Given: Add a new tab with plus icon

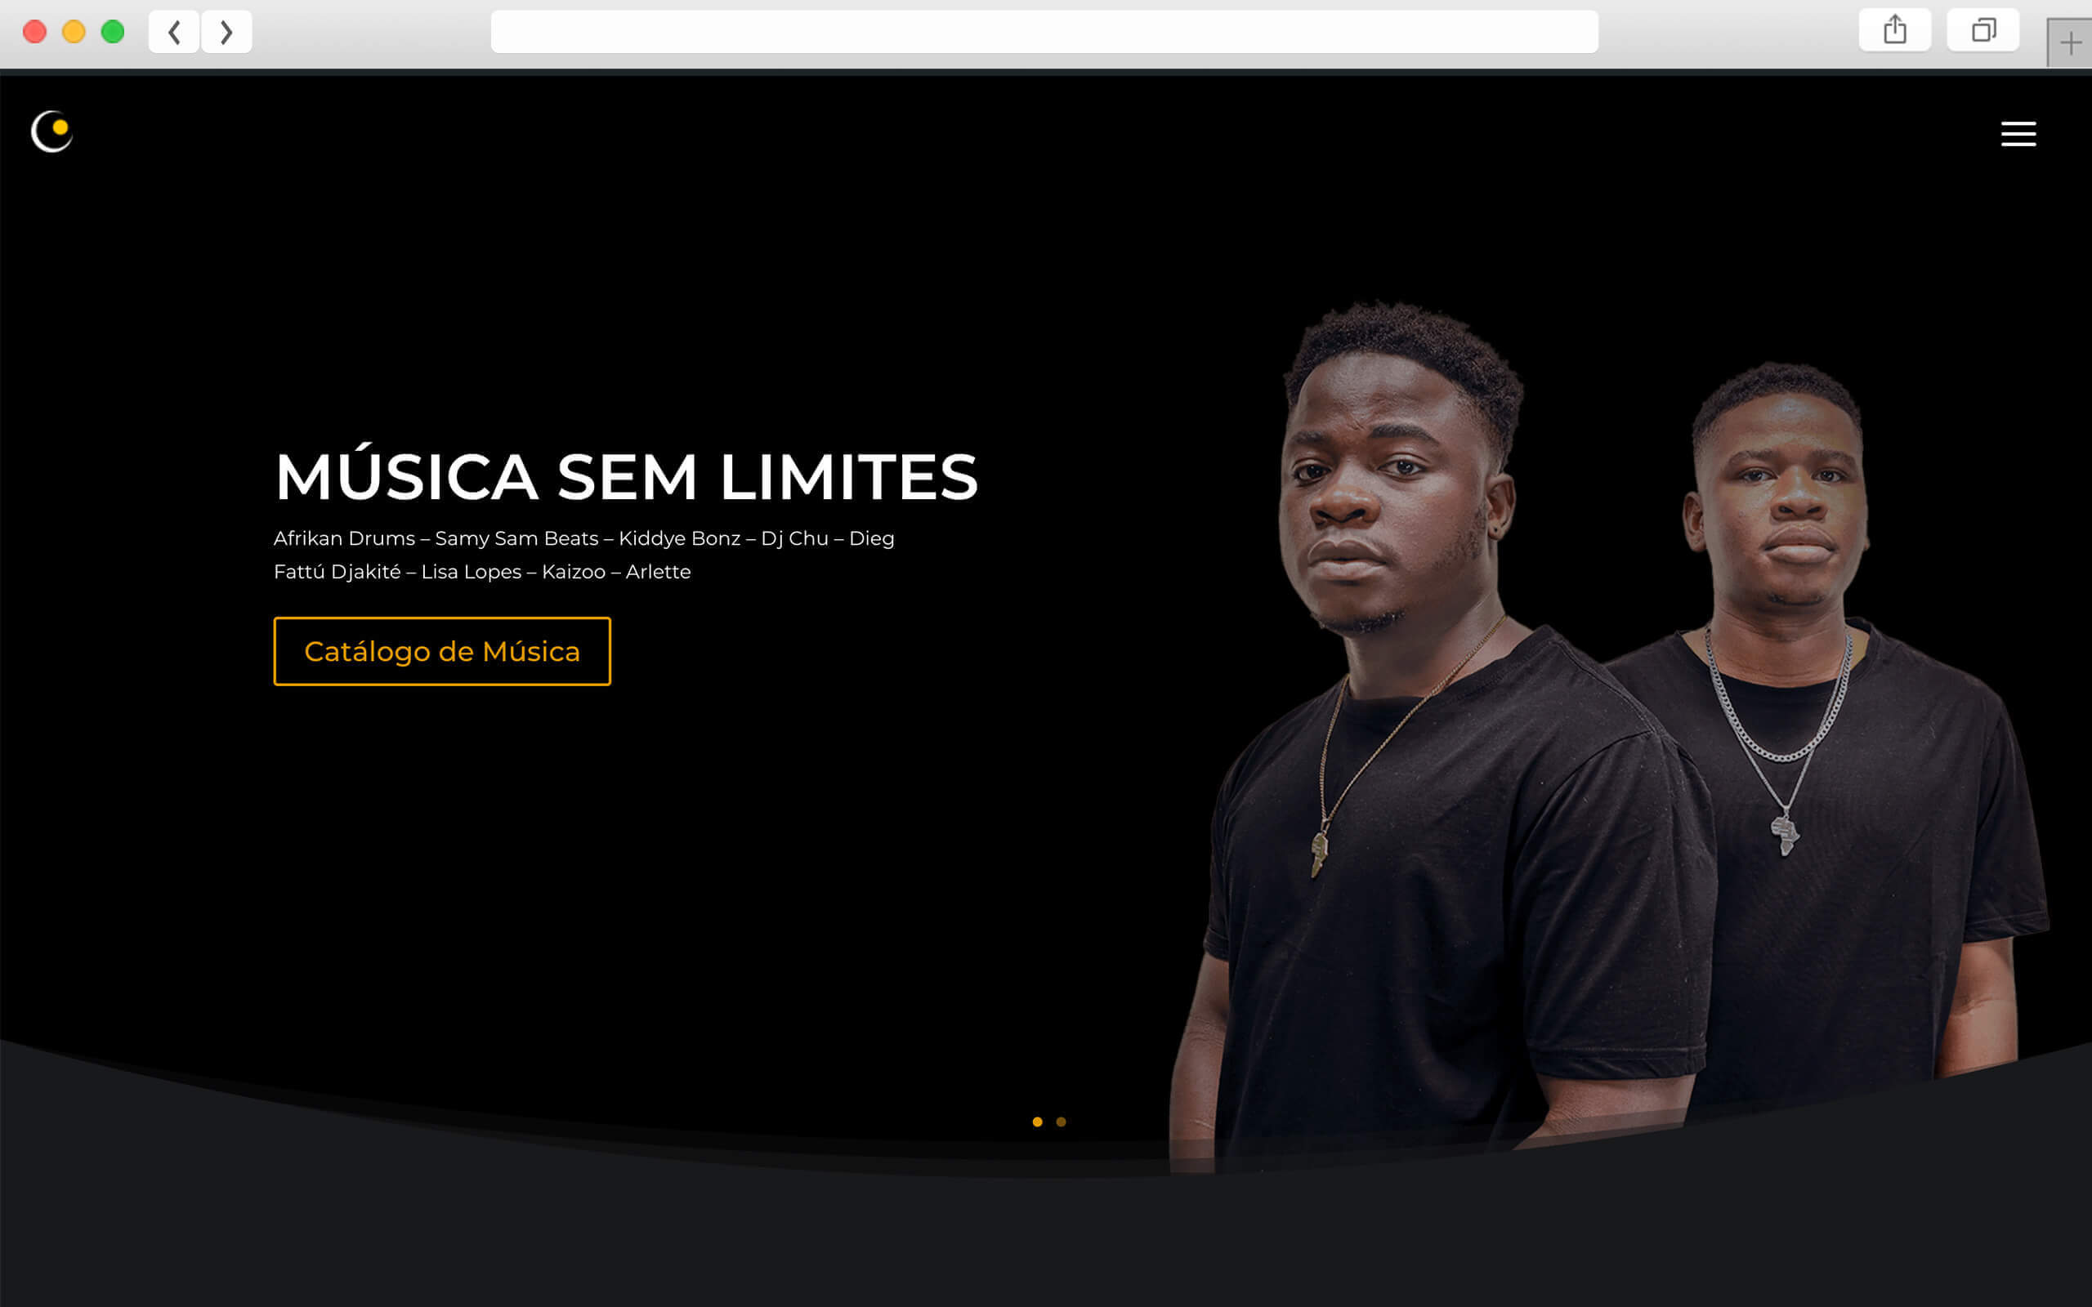Looking at the screenshot, I should [x=2069, y=42].
